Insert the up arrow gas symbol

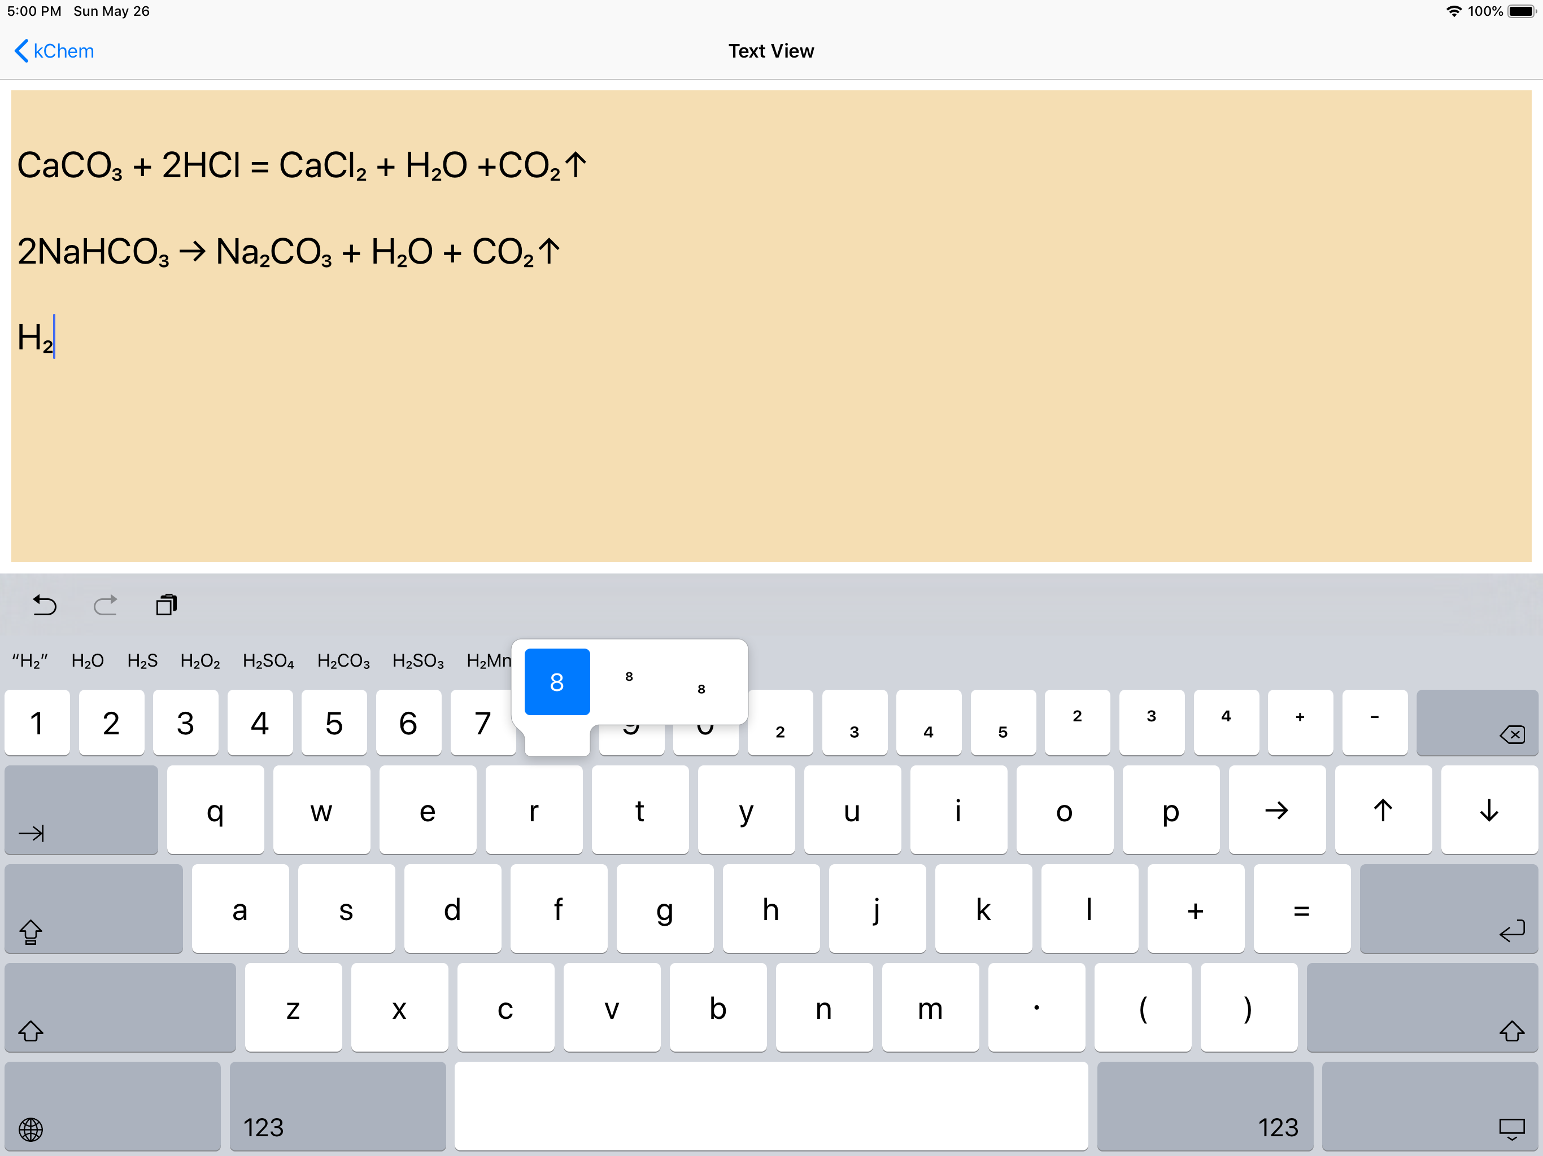(x=1383, y=810)
